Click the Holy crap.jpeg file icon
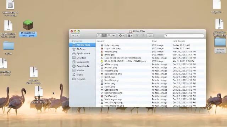The height and width of the screenshot is (127, 227). (102, 45)
